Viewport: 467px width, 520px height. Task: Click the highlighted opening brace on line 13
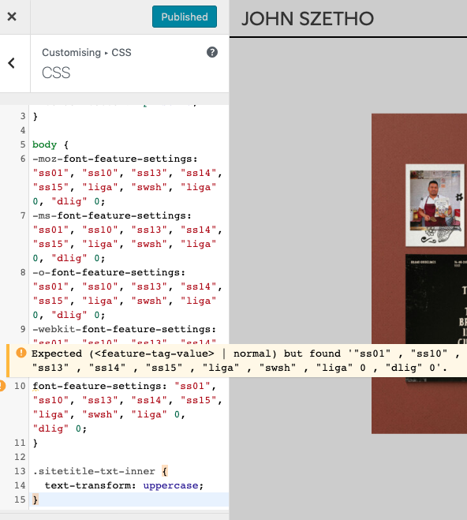[165, 471]
